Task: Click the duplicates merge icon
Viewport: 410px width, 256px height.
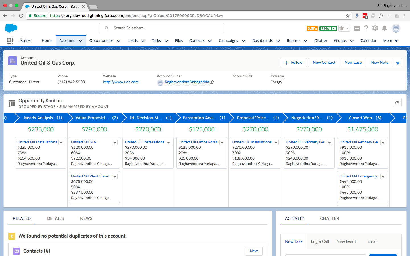Action: (12, 236)
